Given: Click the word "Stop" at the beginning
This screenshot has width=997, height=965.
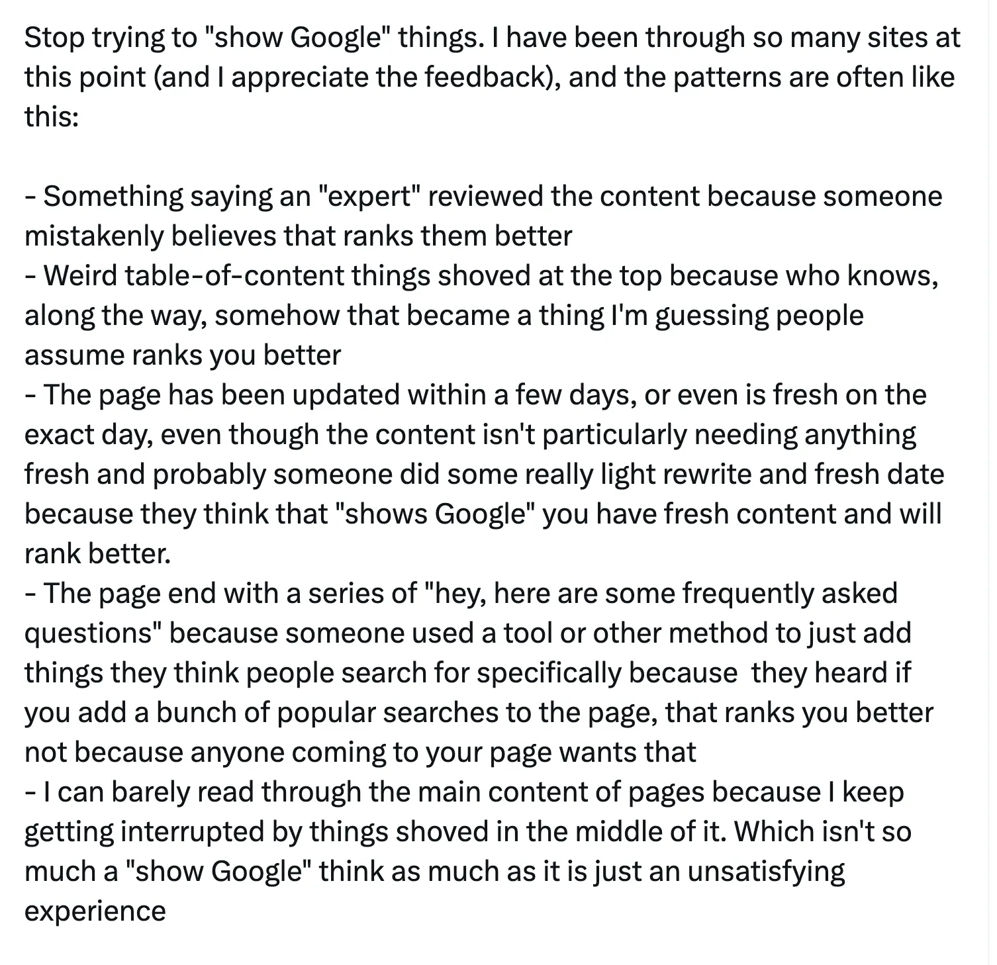Looking at the screenshot, I should [x=54, y=38].
